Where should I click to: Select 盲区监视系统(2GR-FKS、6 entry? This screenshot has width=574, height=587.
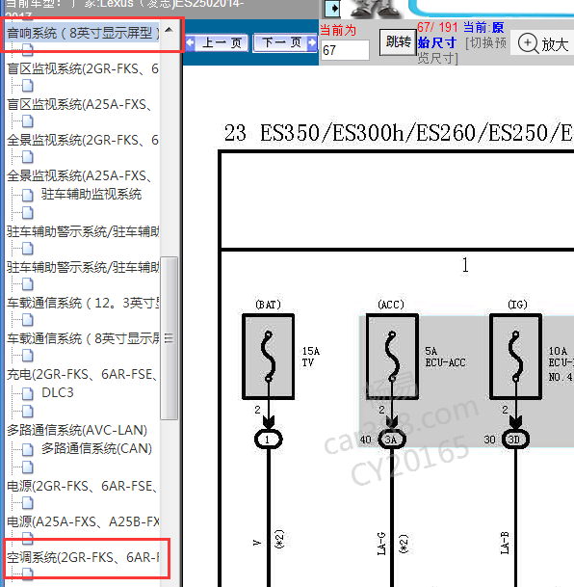pos(83,68)
